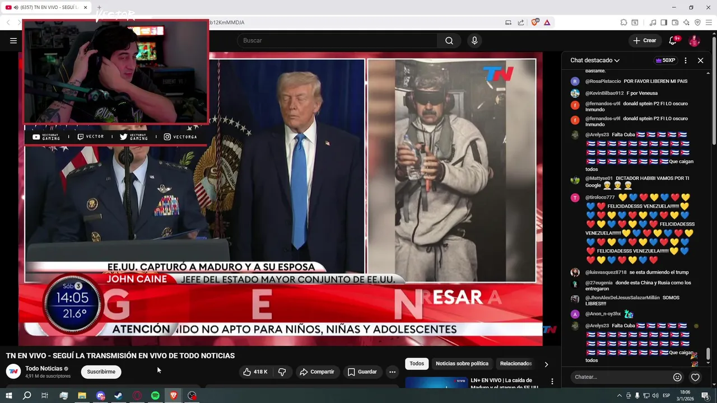Open the YouTube guide hamburger menu
This screenshot has height=403, width=717.
[x=13, y=40]
